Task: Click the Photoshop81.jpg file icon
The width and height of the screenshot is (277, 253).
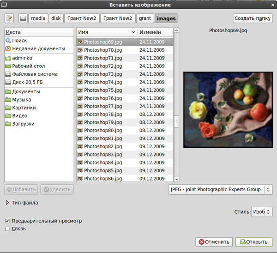Action: [x=80, y=139]
